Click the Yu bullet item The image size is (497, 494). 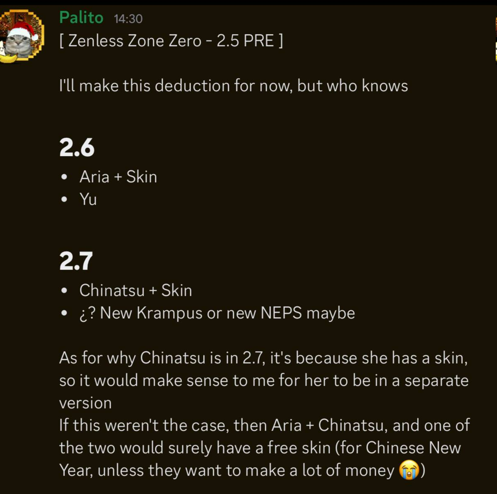click(88, 199)
